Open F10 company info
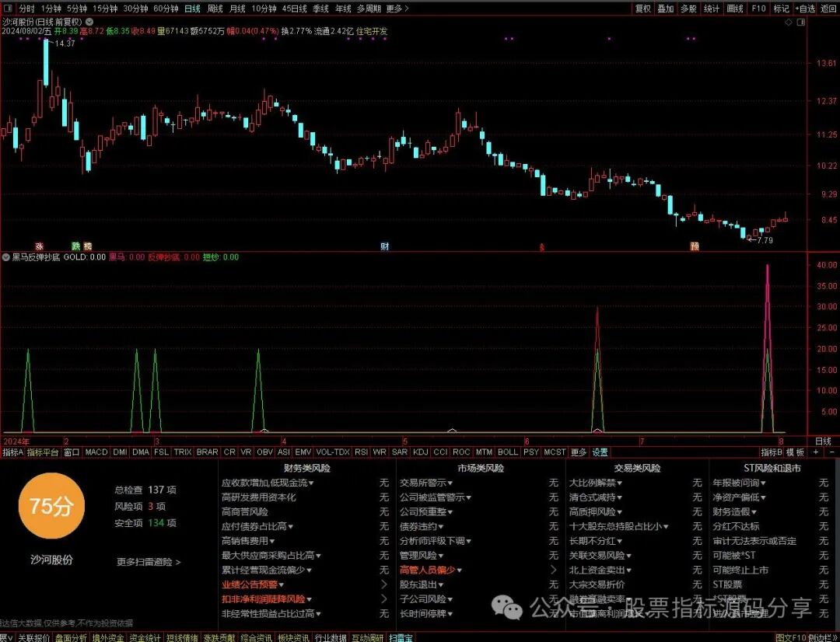840x642 pixels. pyautogui.click(x=758, y=9)
